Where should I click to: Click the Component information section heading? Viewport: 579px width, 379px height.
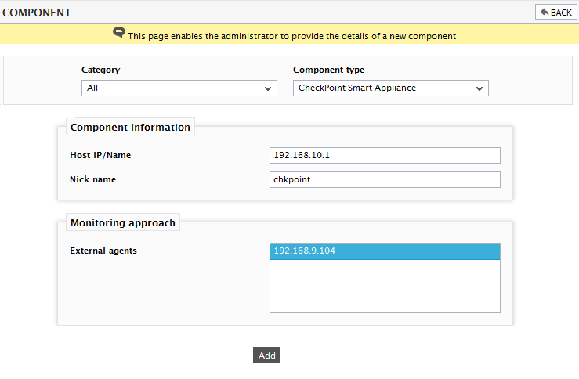tap(130, 128)
